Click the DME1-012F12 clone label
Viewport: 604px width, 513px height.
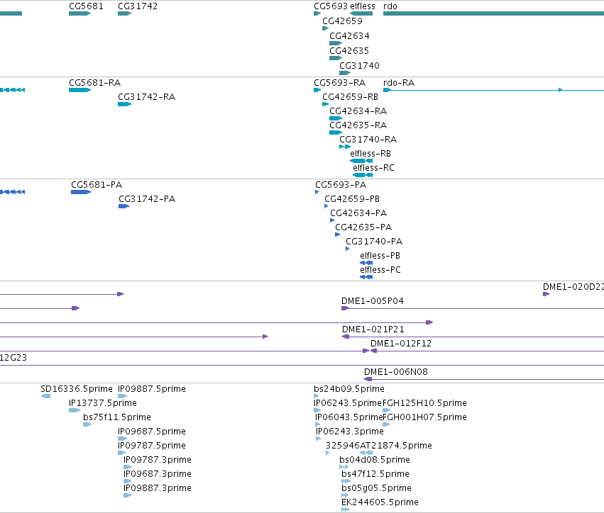click(400, 344)
